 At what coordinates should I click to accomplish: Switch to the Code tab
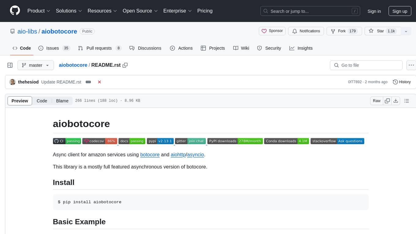pos(22,48)
